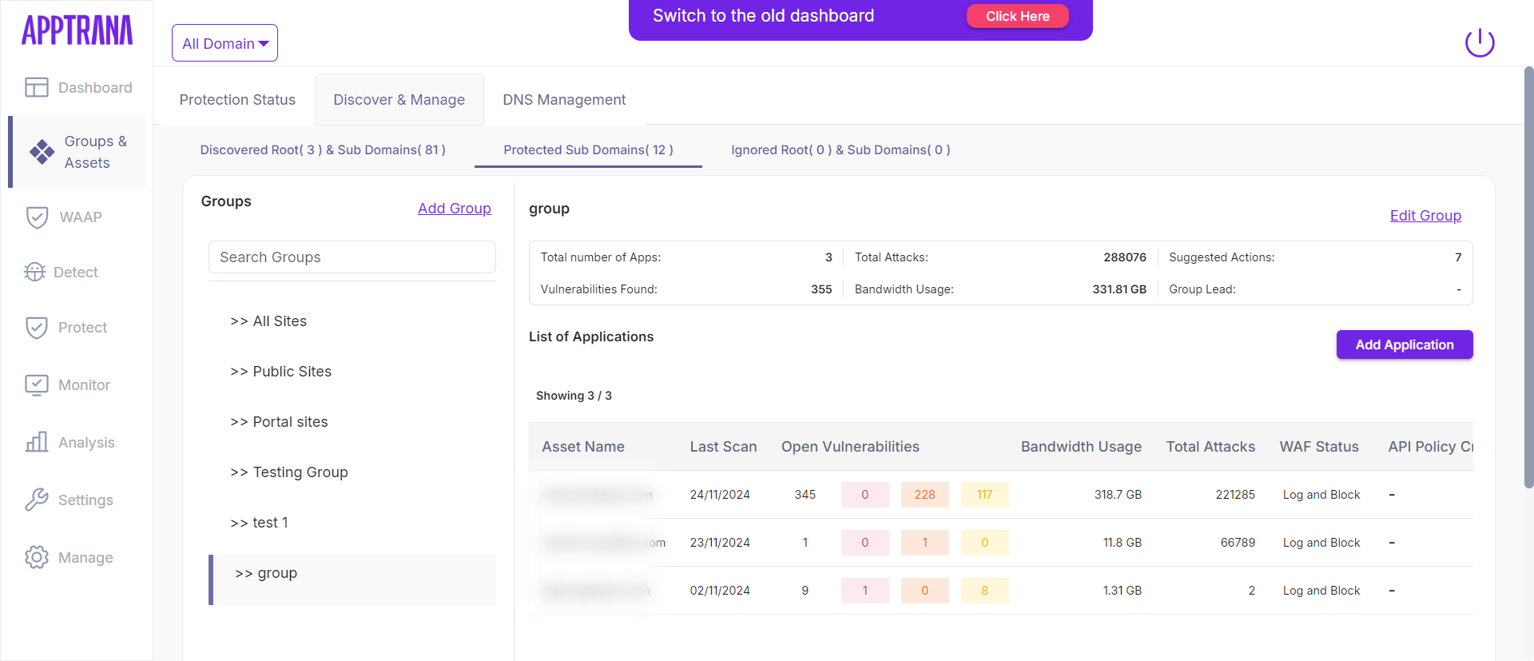Viewport: 1534px width, 661px height.
Task: Click the Dashboard icon in sidebar
Action: tap(37, 87)
